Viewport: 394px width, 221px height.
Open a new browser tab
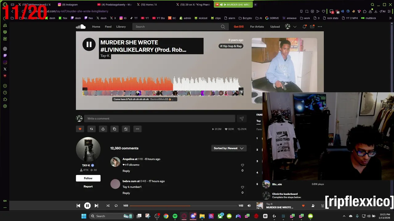coord(255,5)
